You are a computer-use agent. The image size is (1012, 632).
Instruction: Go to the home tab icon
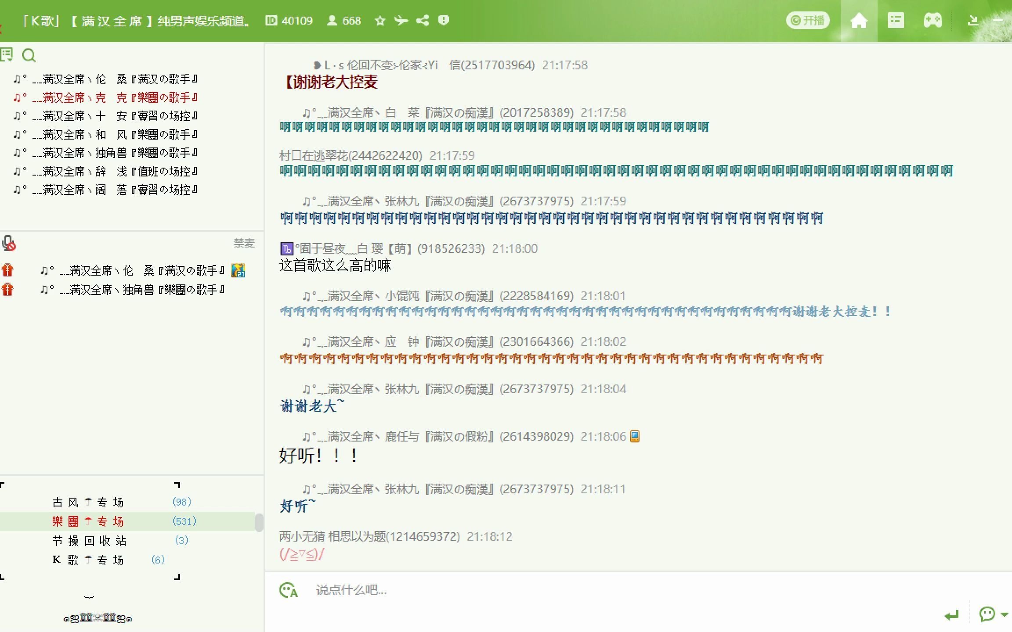click(x=859, y=21)
